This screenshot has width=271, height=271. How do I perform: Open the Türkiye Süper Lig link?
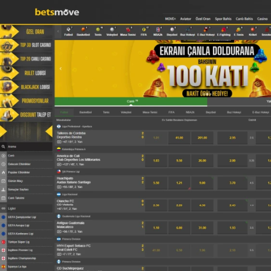tap(18, 242)
